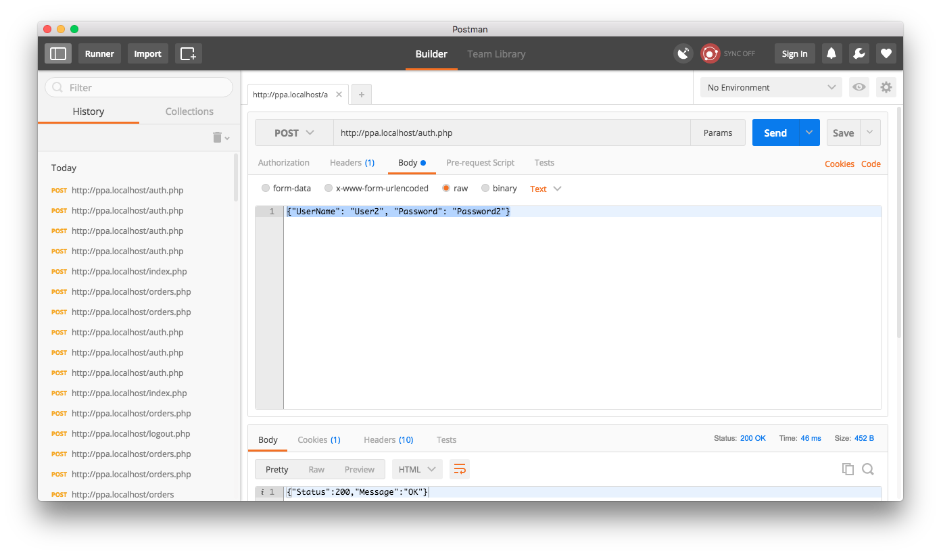Open the request Headers (1) tab

coord(352,163)
